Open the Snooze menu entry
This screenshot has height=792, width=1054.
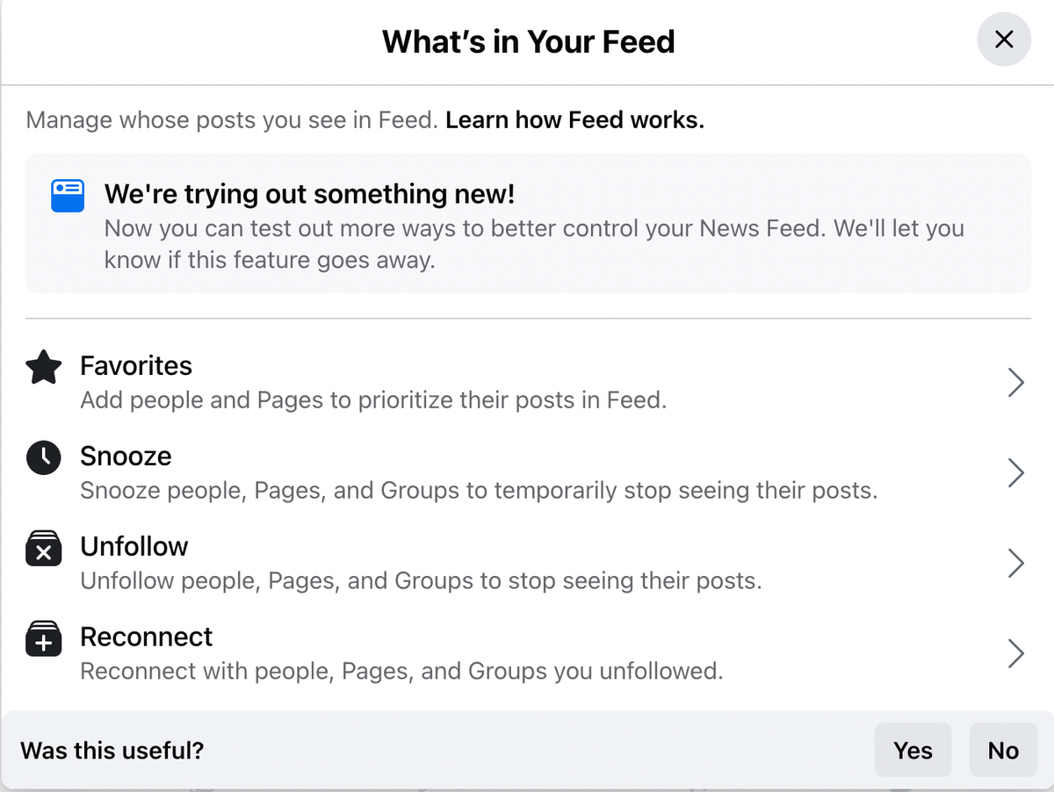pos(527,472)
